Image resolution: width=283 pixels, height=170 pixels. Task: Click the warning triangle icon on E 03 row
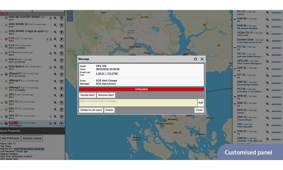51,39
